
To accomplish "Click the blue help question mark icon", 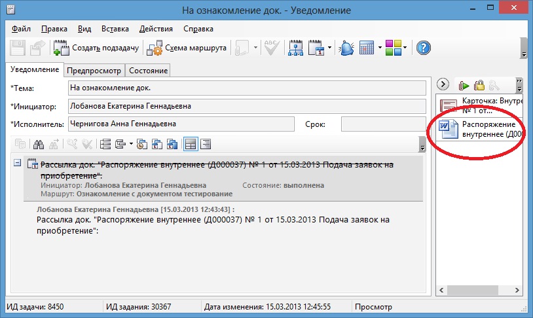I will pyautogui.click(x=424, y=48).
